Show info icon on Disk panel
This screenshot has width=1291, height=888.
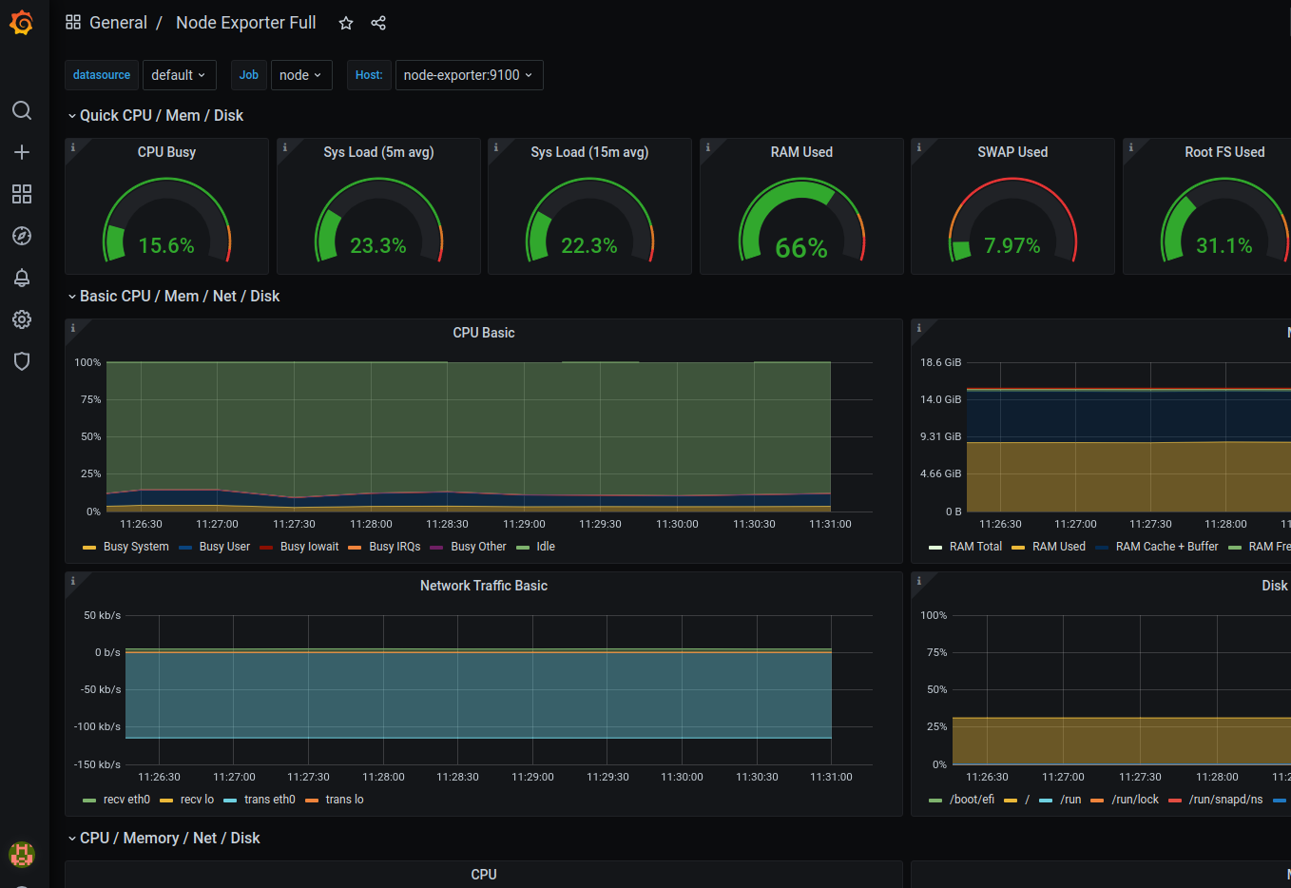click(919, 581)
